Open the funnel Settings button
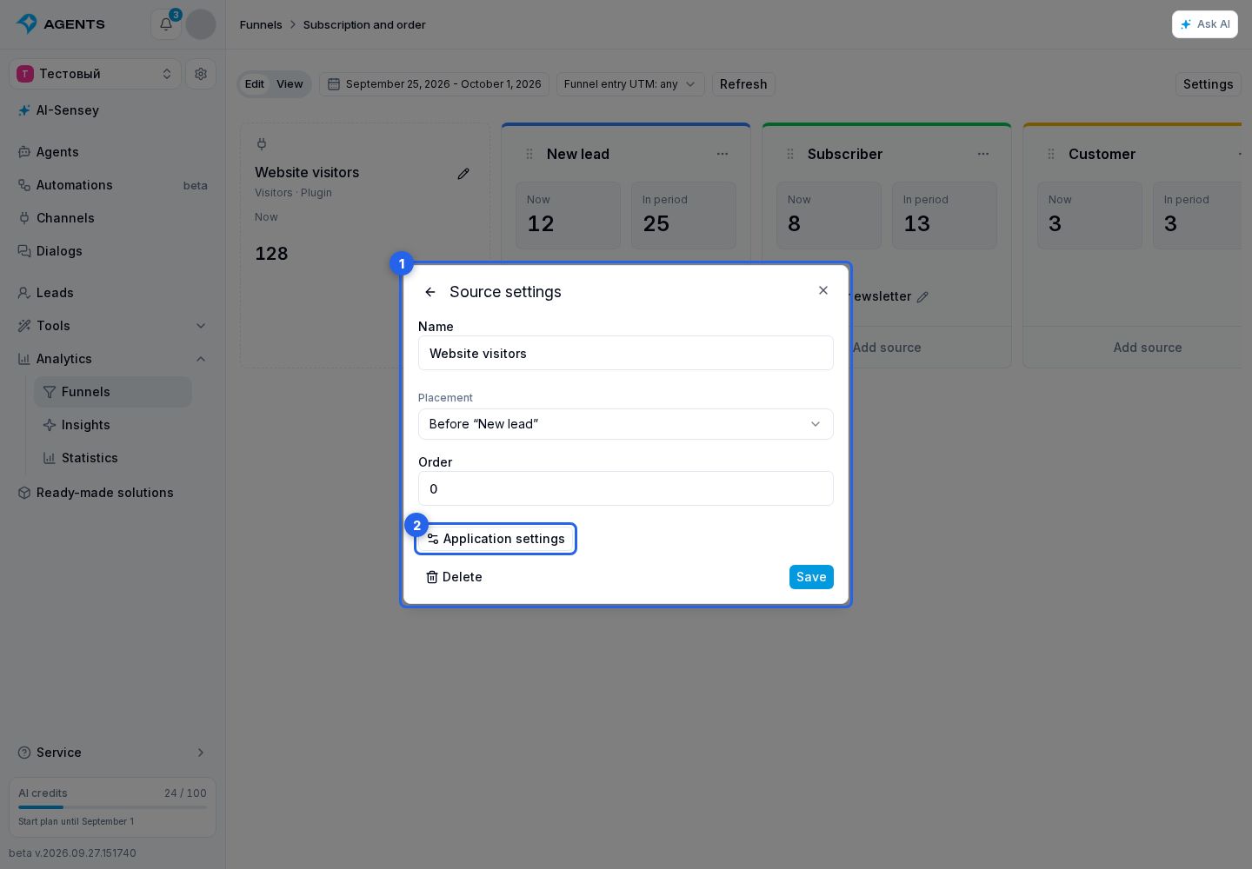1252x869 pixels. tap(1208, 84)
